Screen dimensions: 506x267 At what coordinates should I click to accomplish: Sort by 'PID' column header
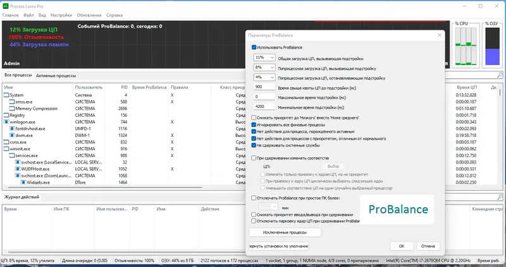point(117,87)
